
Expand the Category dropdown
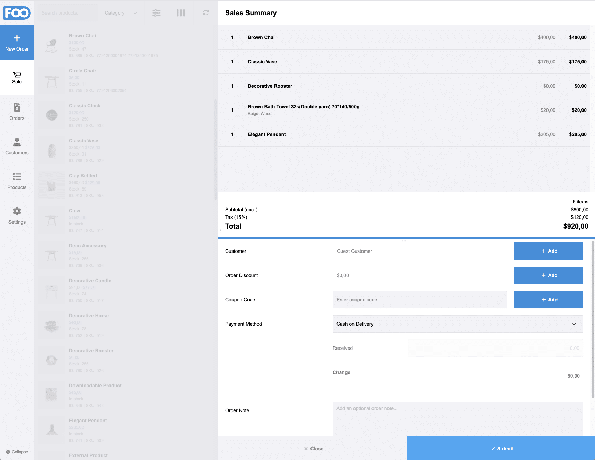pyautogui.click(x=121, y=13)
